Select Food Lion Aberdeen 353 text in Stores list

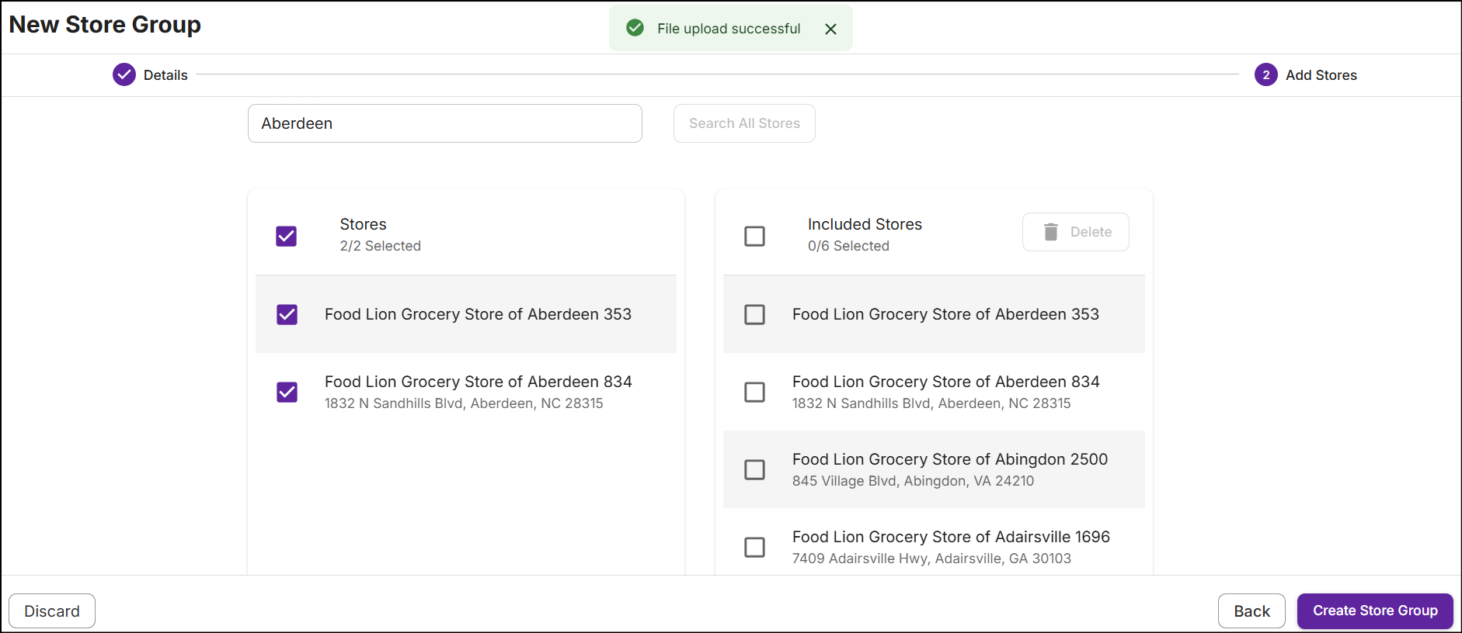pyautogui.click(x=478, y=314)
